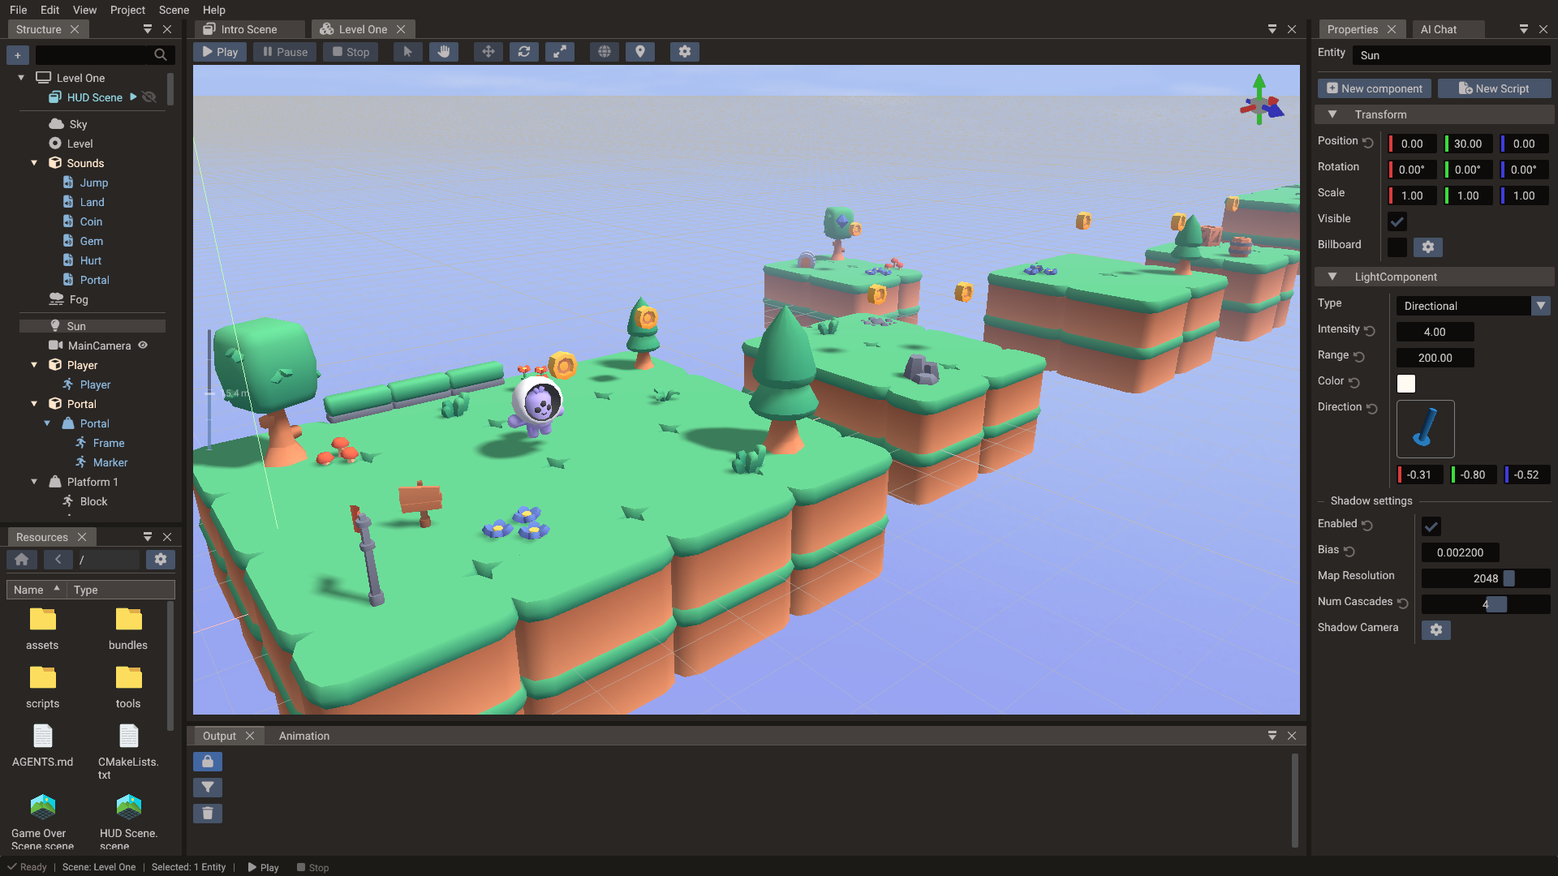Collapse the Platform 1 node
Screen dimensions: 1558x876
[34, 482]
